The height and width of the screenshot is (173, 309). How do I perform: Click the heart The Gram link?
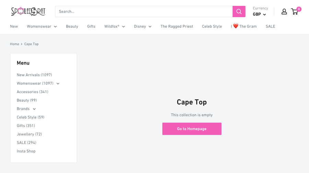[x=244, y=26]
